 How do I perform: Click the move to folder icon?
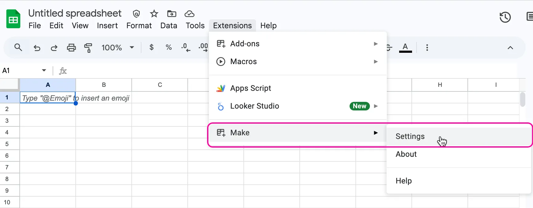click(172, 14)
